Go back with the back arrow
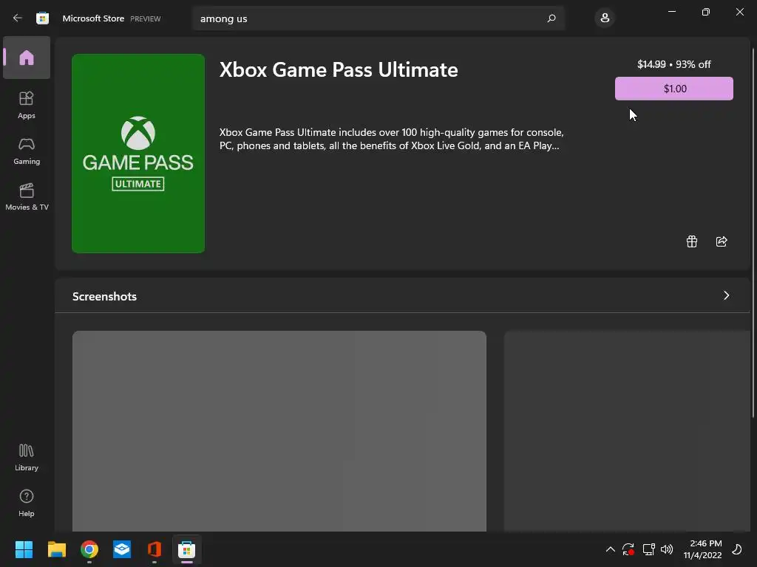The width and height of the screenshot is (757, 567). coord(18,18)
